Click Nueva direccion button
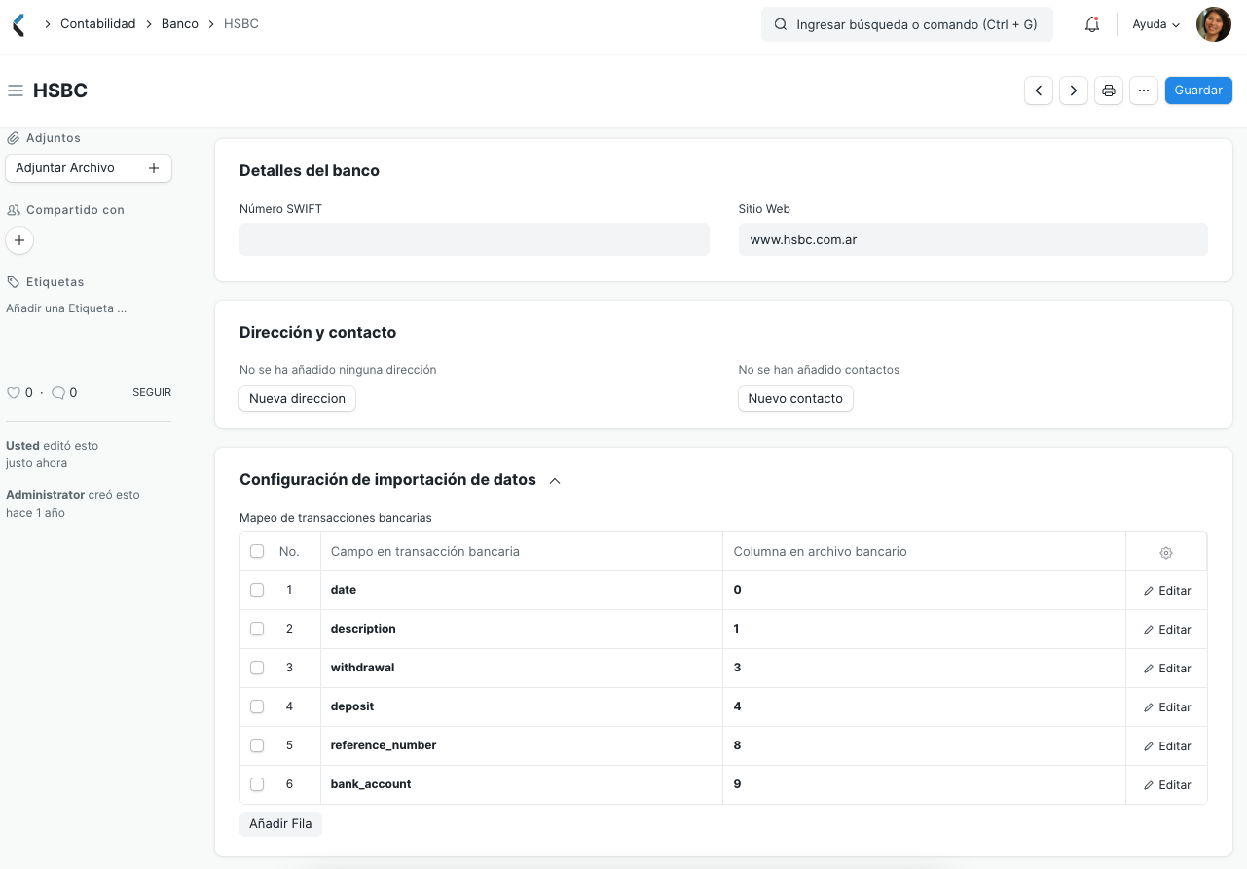This screenshot has height=869, width=1247. [x=298, y=399]
